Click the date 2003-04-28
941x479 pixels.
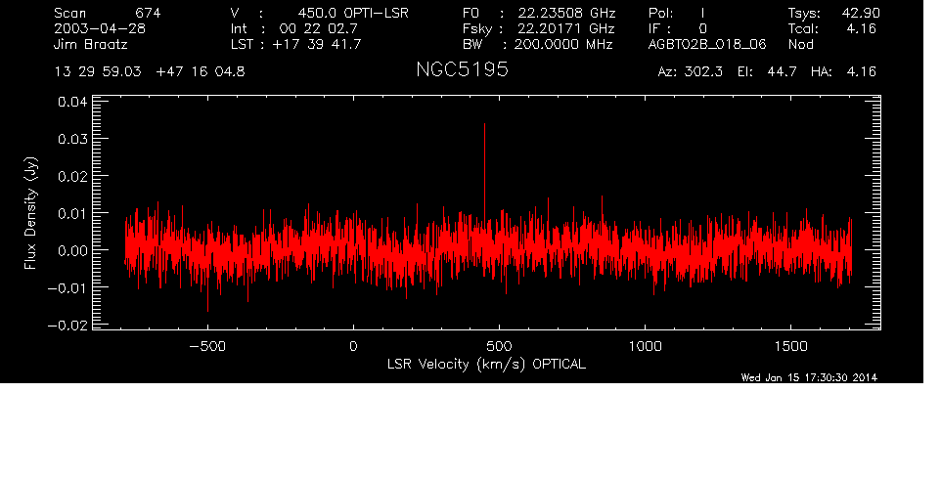click(x=100, y=28)
